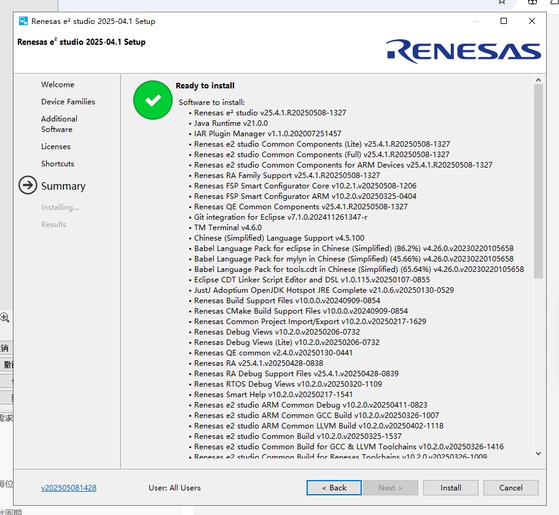Select the Shortcuts step
The image size is (559, 515).
[58, 163]
